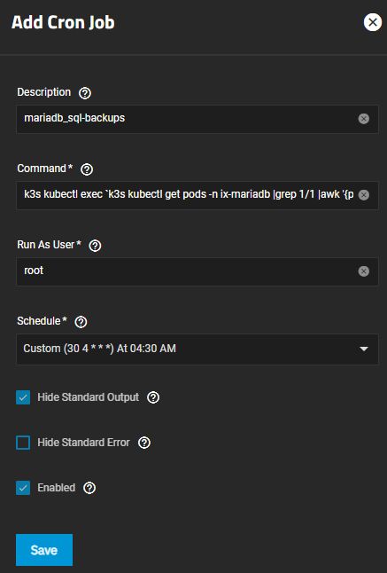Close the Add Cron Job panel
The width and height of the screenshot is (387, 573).
373,22
